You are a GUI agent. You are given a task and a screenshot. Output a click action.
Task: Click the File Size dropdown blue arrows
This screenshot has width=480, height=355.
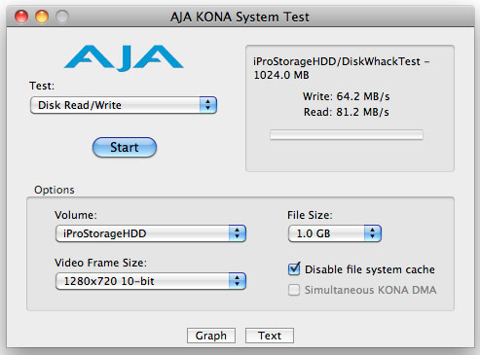pyautogui.click(x=373, y=233)
